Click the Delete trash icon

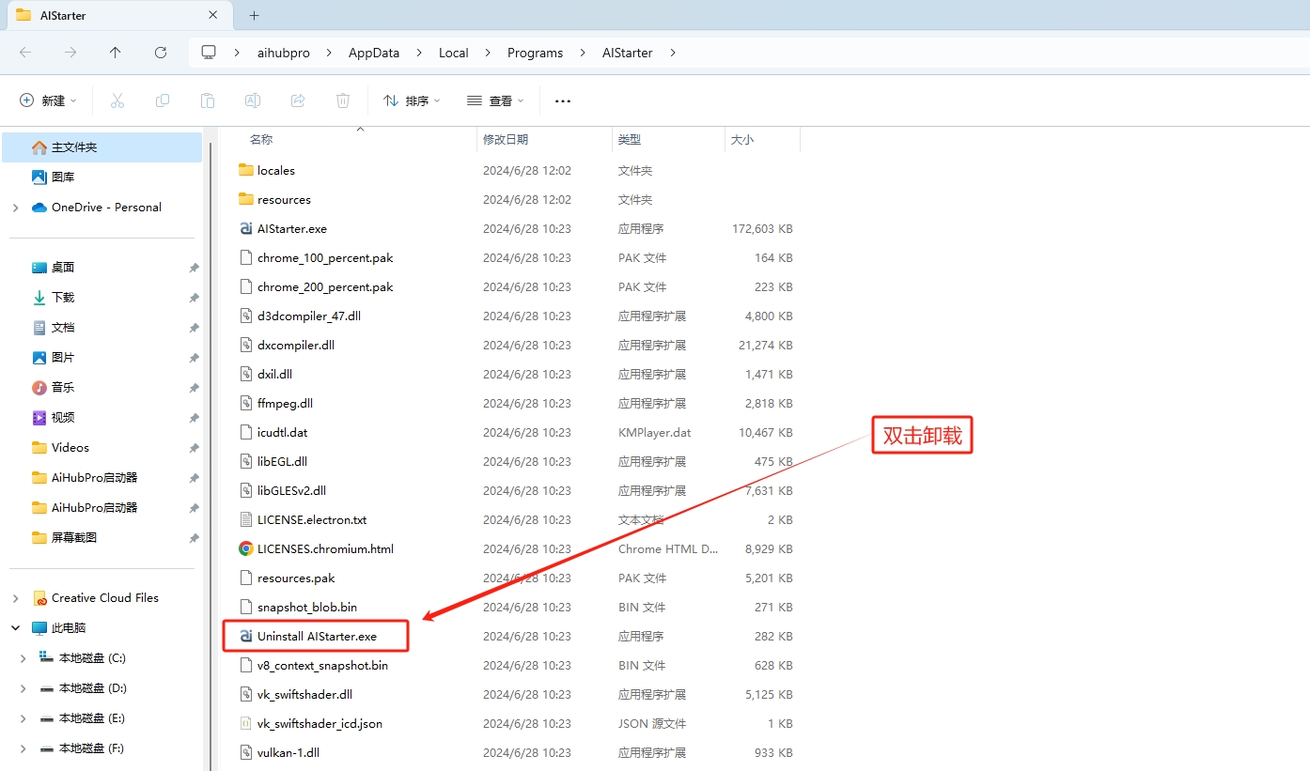pyautogui.click(x=343, y=100)
